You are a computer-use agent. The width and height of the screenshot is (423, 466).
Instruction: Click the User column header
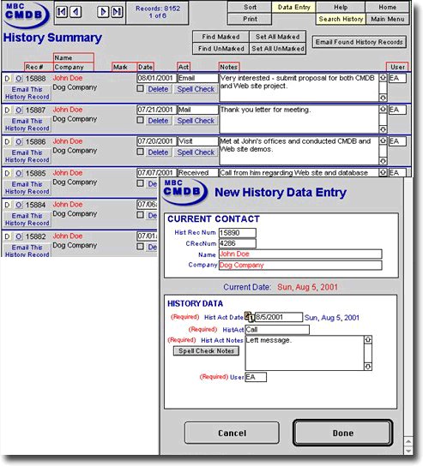point(397,67)
